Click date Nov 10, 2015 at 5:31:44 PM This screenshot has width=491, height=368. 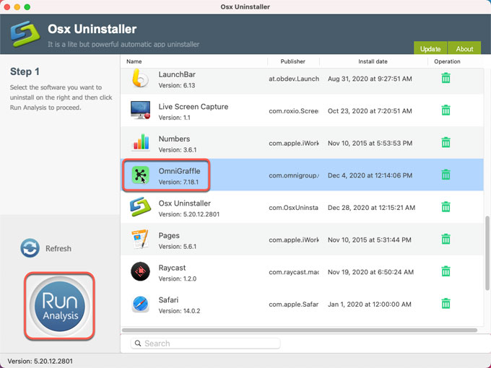pos(369,240)
